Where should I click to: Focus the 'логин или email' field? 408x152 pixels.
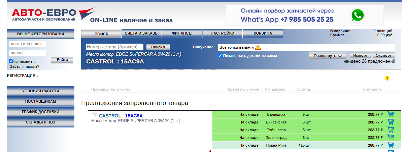(x=28, y=44)
